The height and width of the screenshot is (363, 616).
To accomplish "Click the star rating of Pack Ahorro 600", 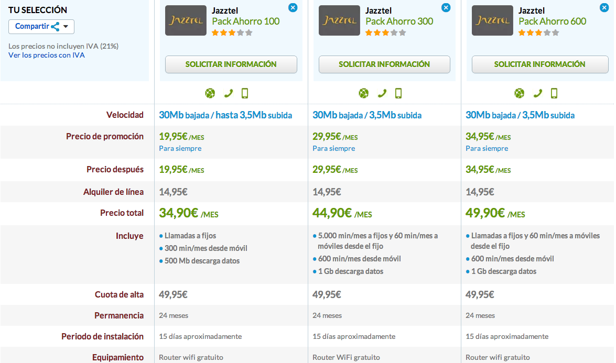I will coord(538,32).
